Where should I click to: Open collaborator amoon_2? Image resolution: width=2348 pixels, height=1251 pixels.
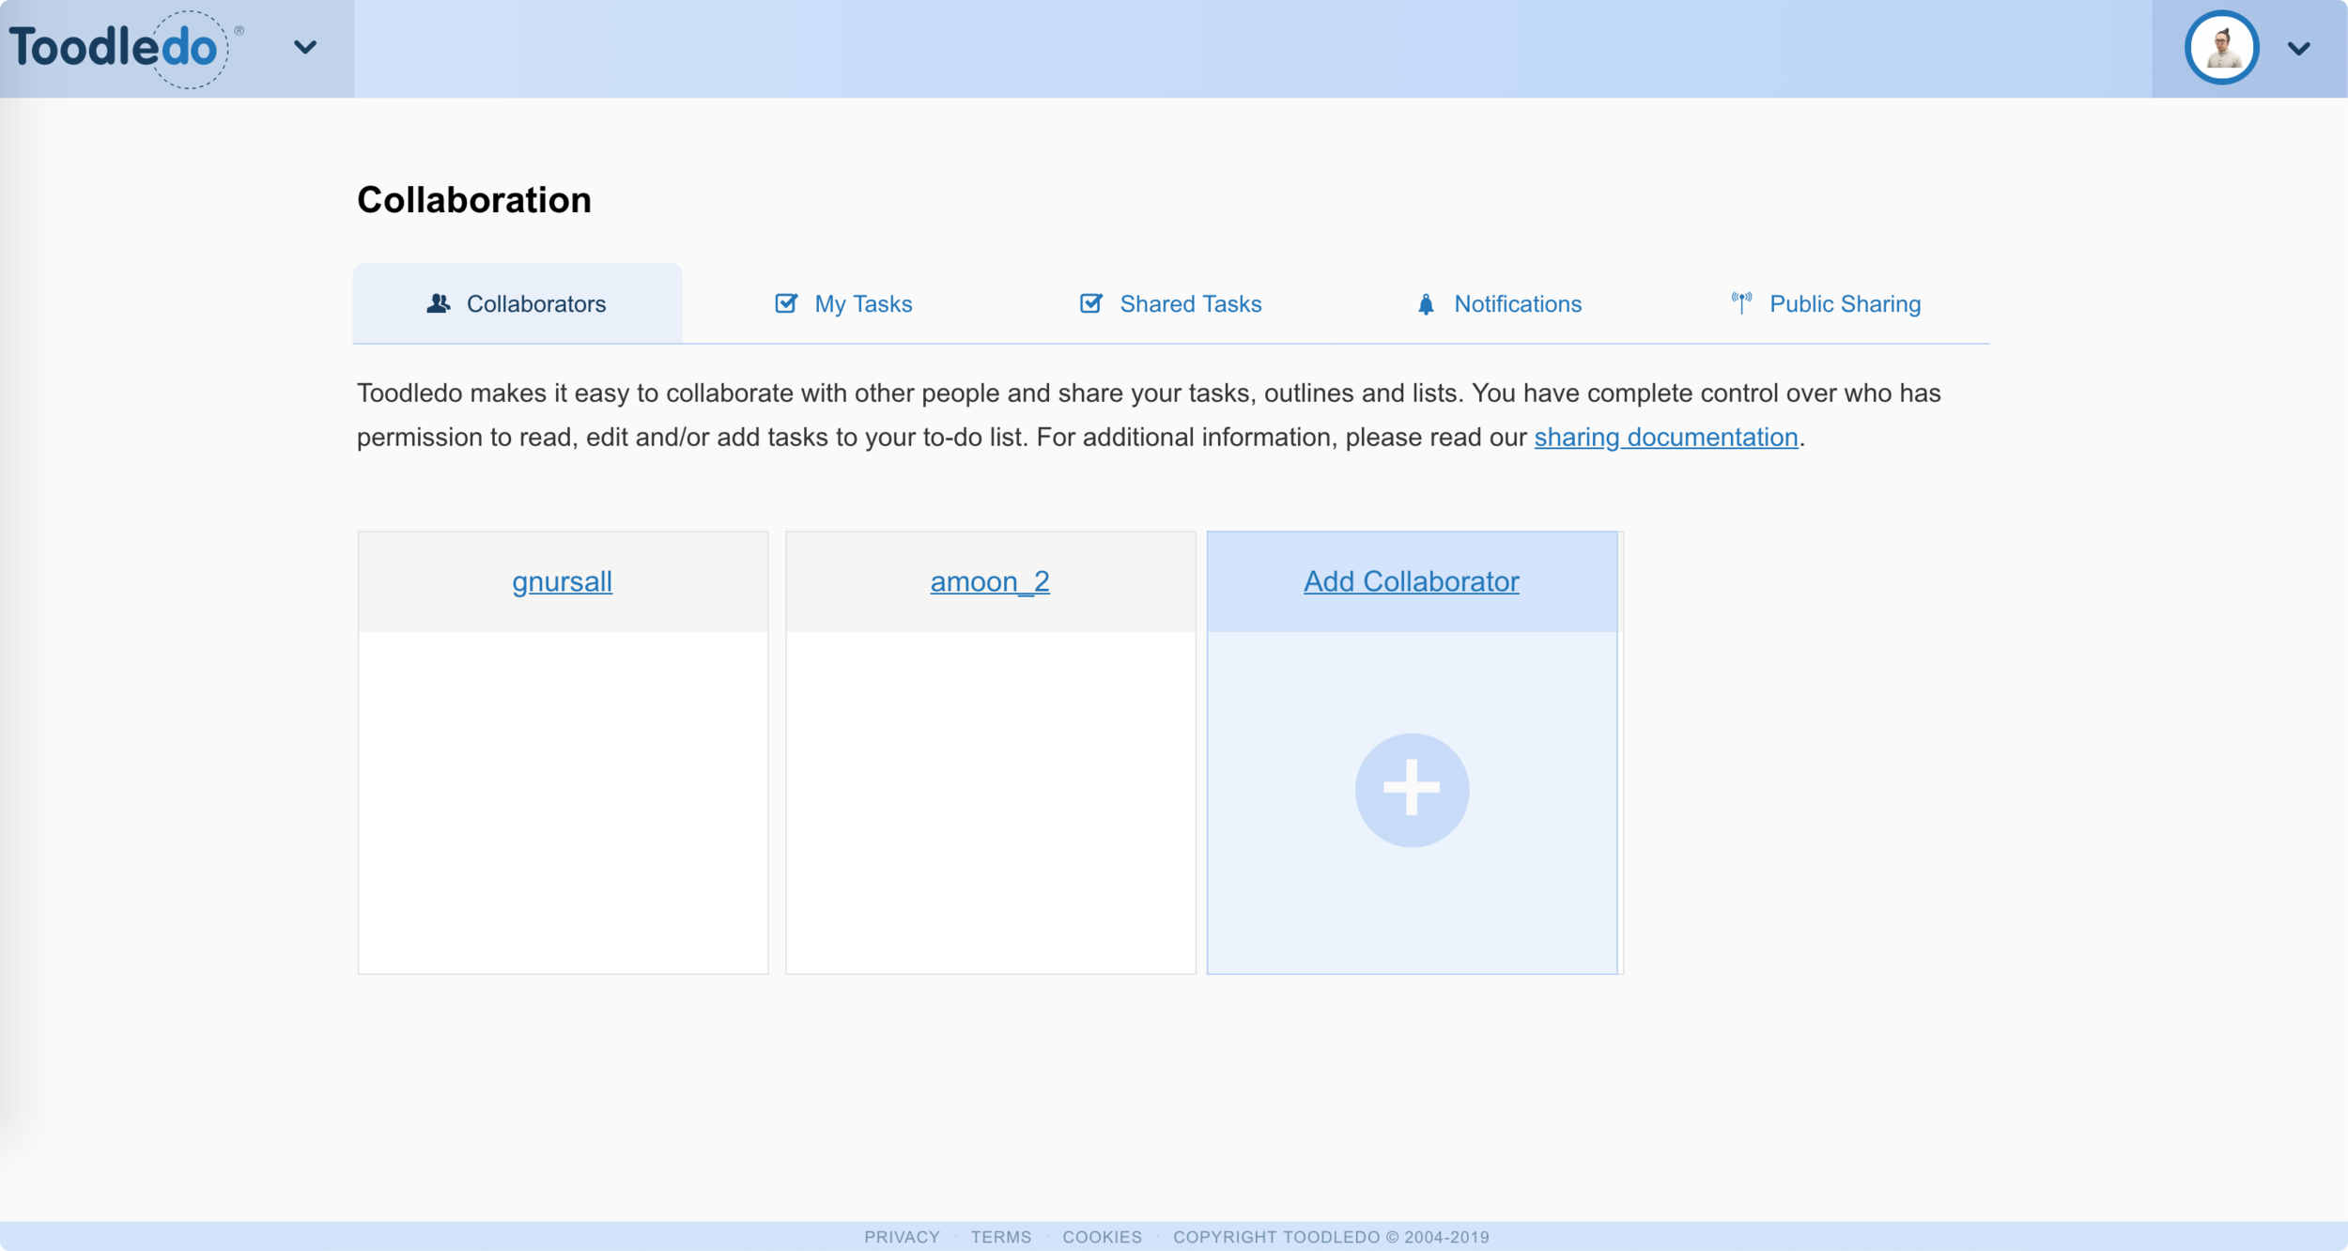pyautogui.click(x=990, y=581)
